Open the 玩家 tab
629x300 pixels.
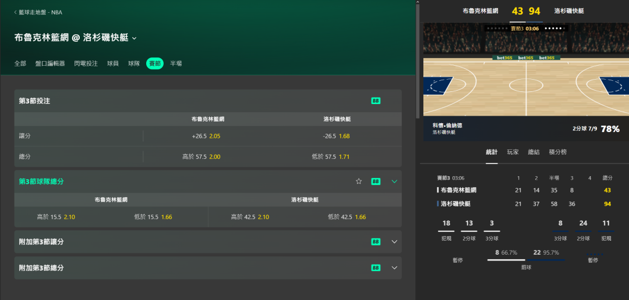pos(513,152)
